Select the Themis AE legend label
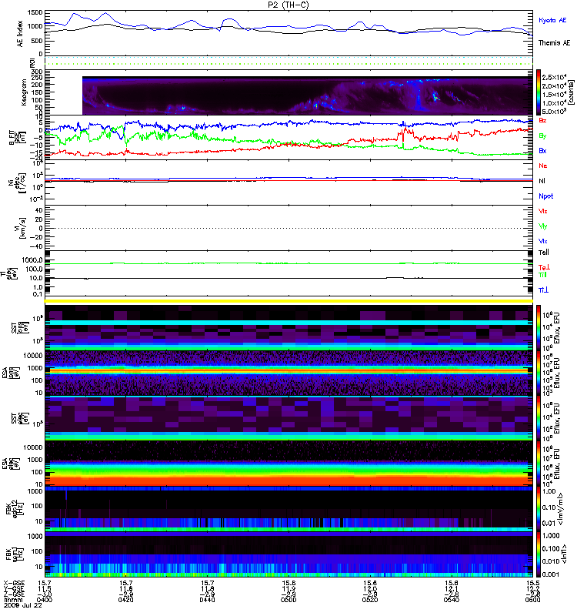 pos(554,42)
